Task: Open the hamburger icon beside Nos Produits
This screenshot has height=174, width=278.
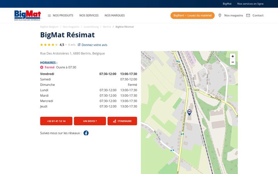Action: tap(49, 15)
